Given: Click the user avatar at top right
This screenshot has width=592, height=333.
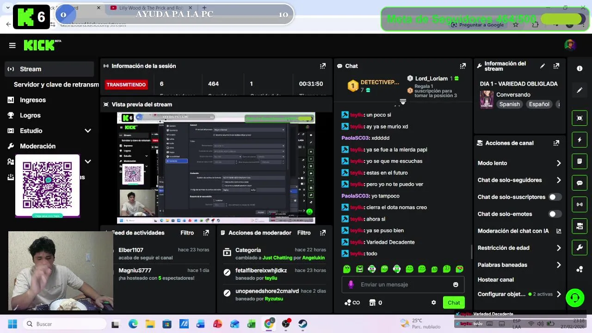Looking at the screenshot, I should [x=570, y=45].
